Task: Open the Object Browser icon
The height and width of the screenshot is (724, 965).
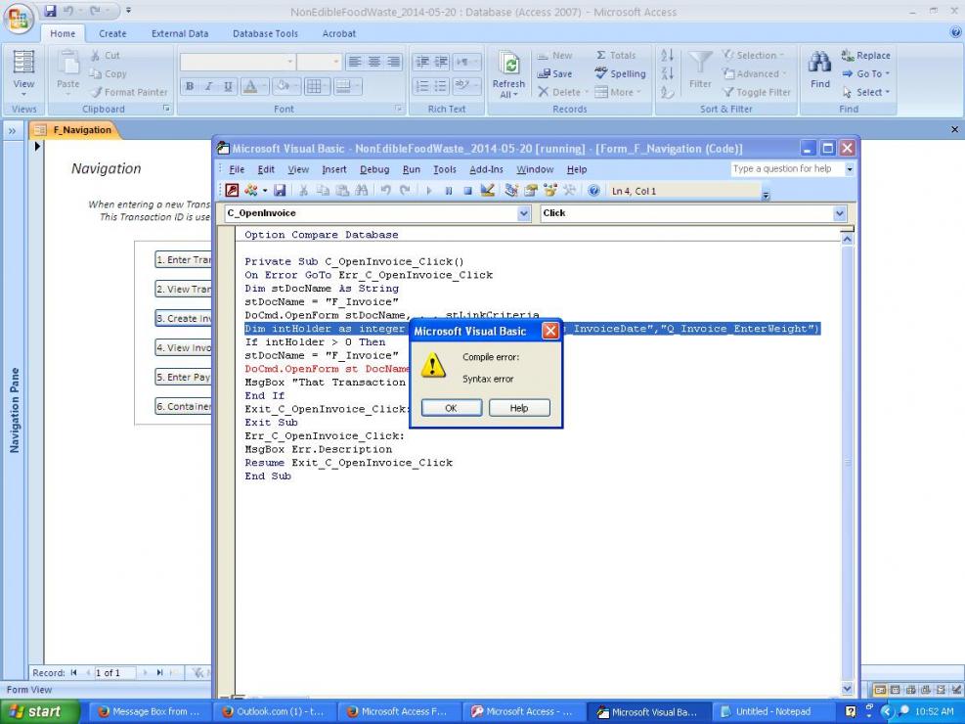Action: tap(549, 191)
